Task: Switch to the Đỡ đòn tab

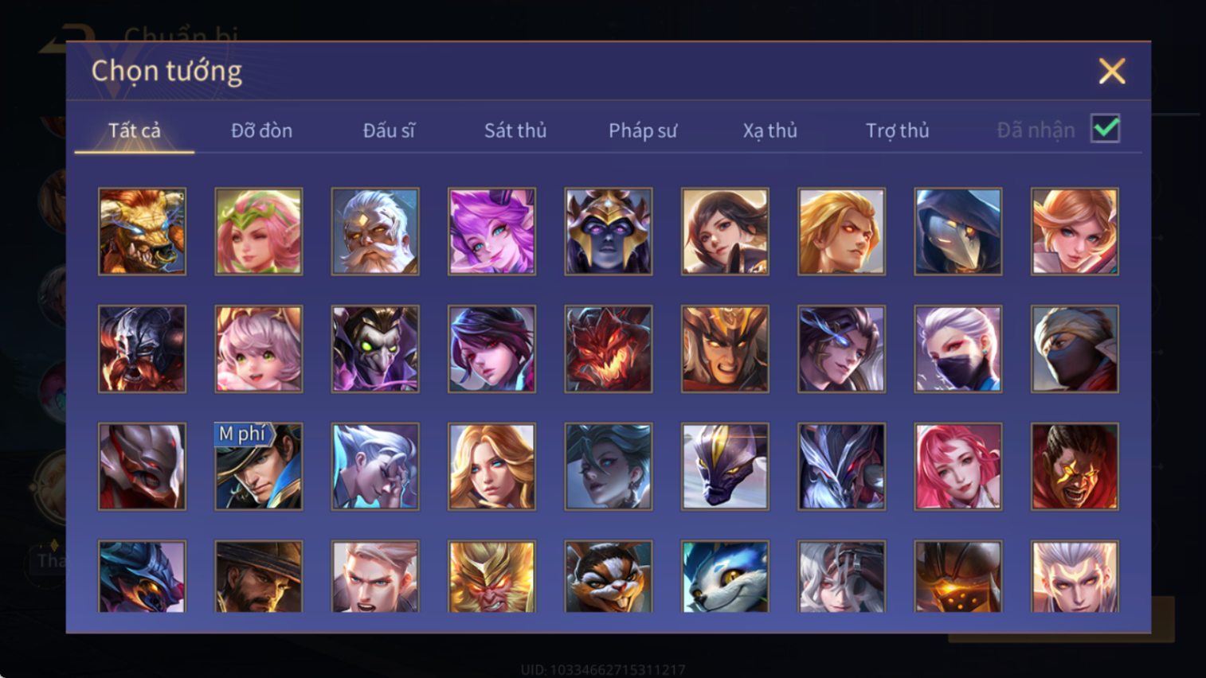Action: click(261, 131)
